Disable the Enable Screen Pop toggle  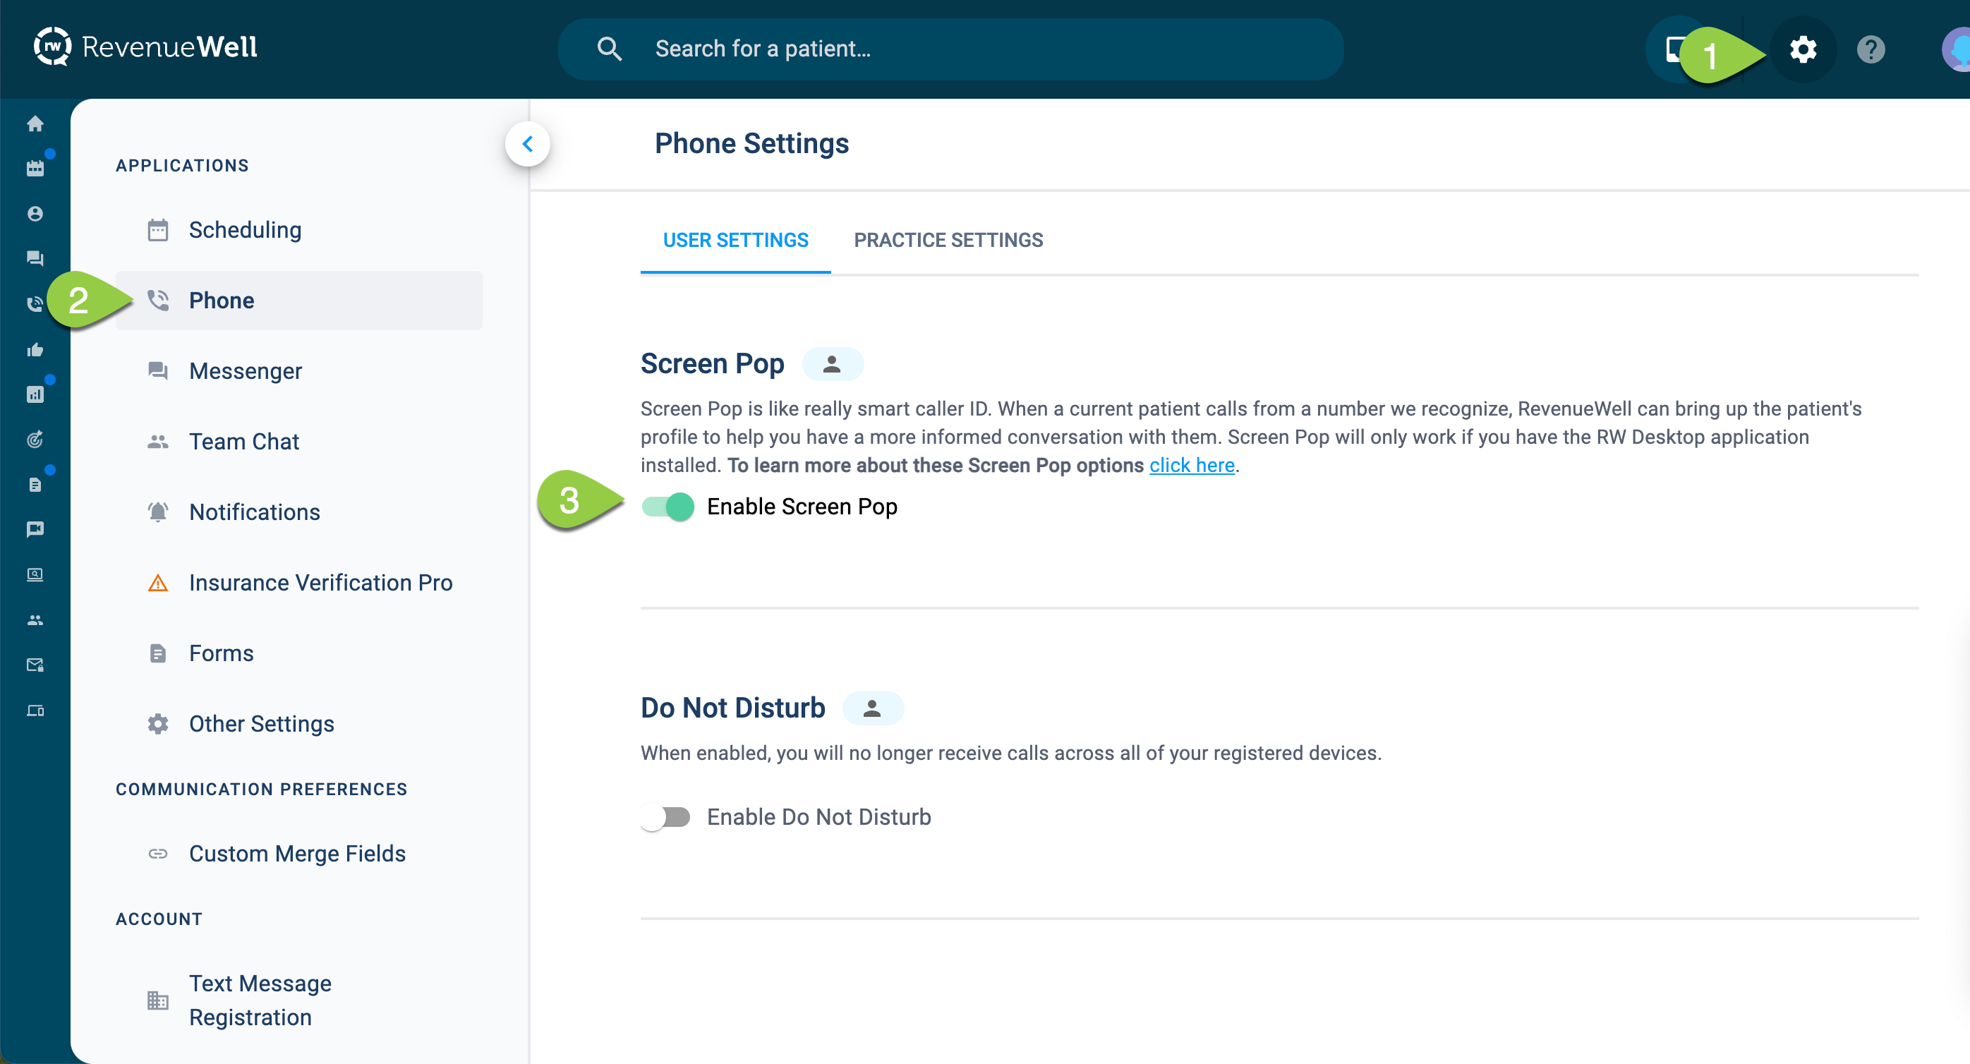(x=667, y=507)
